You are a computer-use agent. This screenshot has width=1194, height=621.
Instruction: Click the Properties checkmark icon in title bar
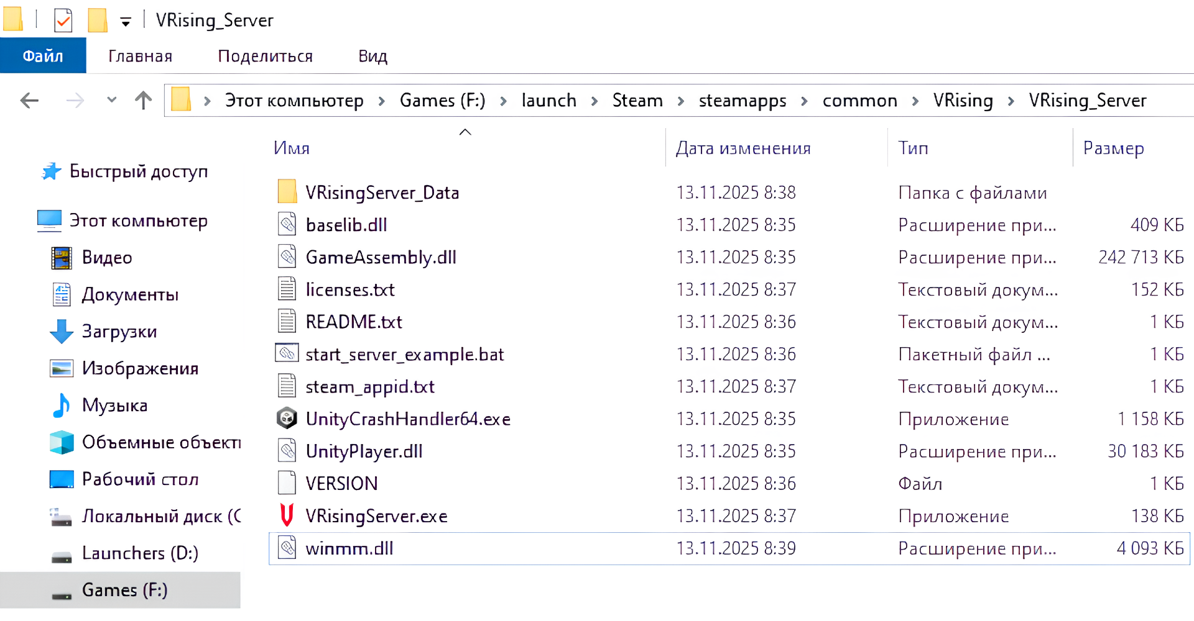pos(63,20)
